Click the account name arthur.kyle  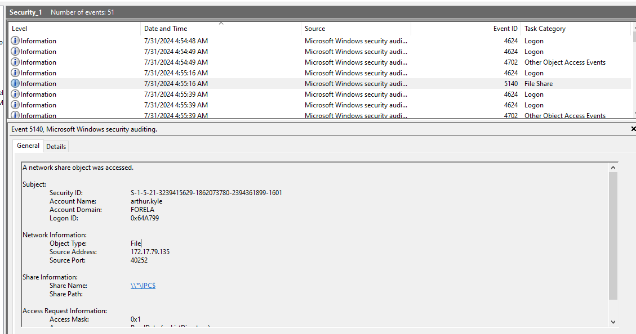(x=146, y=201)
